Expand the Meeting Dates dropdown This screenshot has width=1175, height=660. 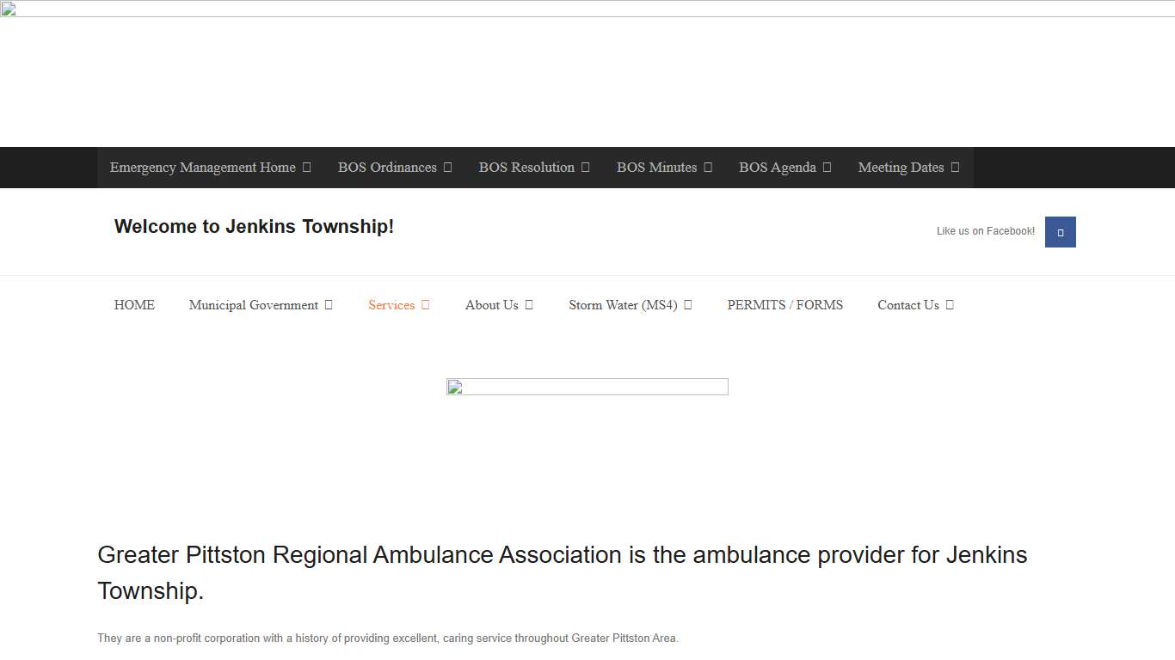pyautogui.click(x=908, y=168)
